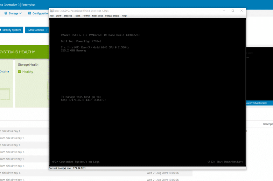The image size is (273, 181).
Task: Click the Storage Health healthy checkmark icon
Action: click(x=20, y=72)
